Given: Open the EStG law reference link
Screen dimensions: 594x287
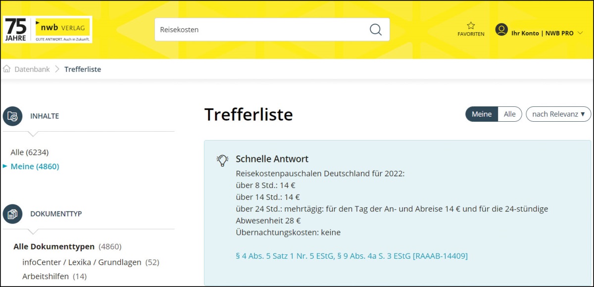Looking at the screenshot, I should (x=351, y=256).
